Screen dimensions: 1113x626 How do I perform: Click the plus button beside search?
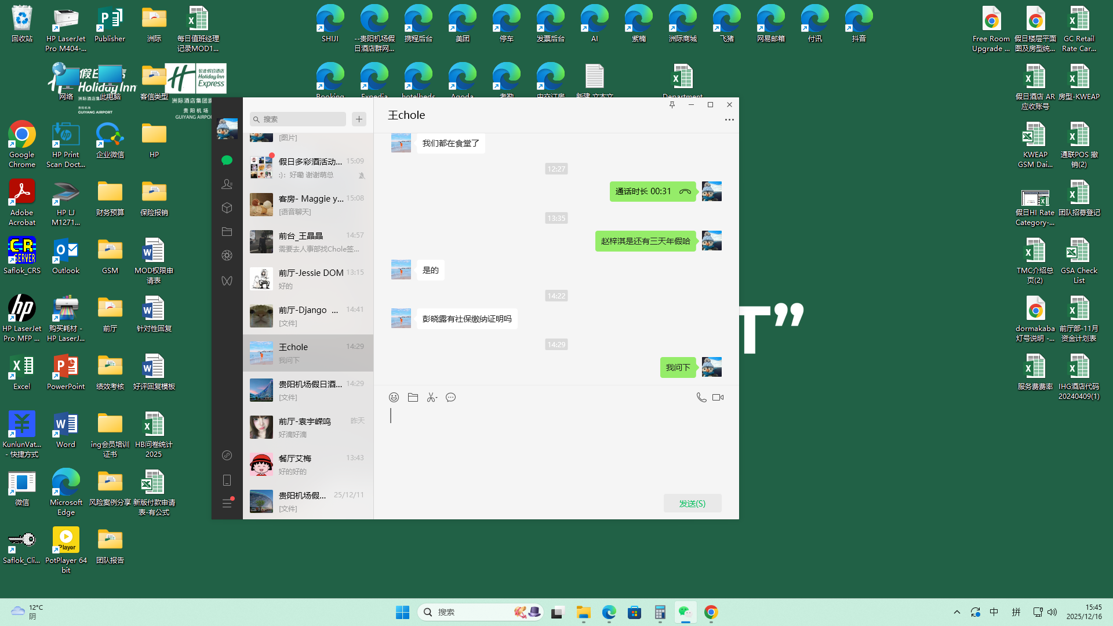pos(359,119)
